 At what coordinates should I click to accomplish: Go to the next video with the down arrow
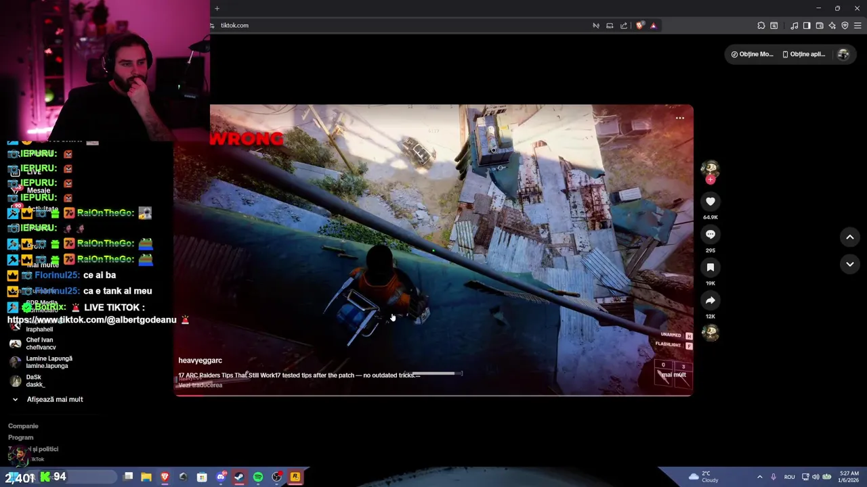[x=850, y=264]
